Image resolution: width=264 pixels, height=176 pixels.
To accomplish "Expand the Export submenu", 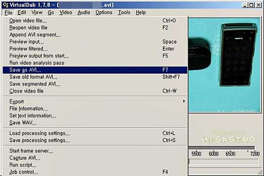I will (95, 101).
